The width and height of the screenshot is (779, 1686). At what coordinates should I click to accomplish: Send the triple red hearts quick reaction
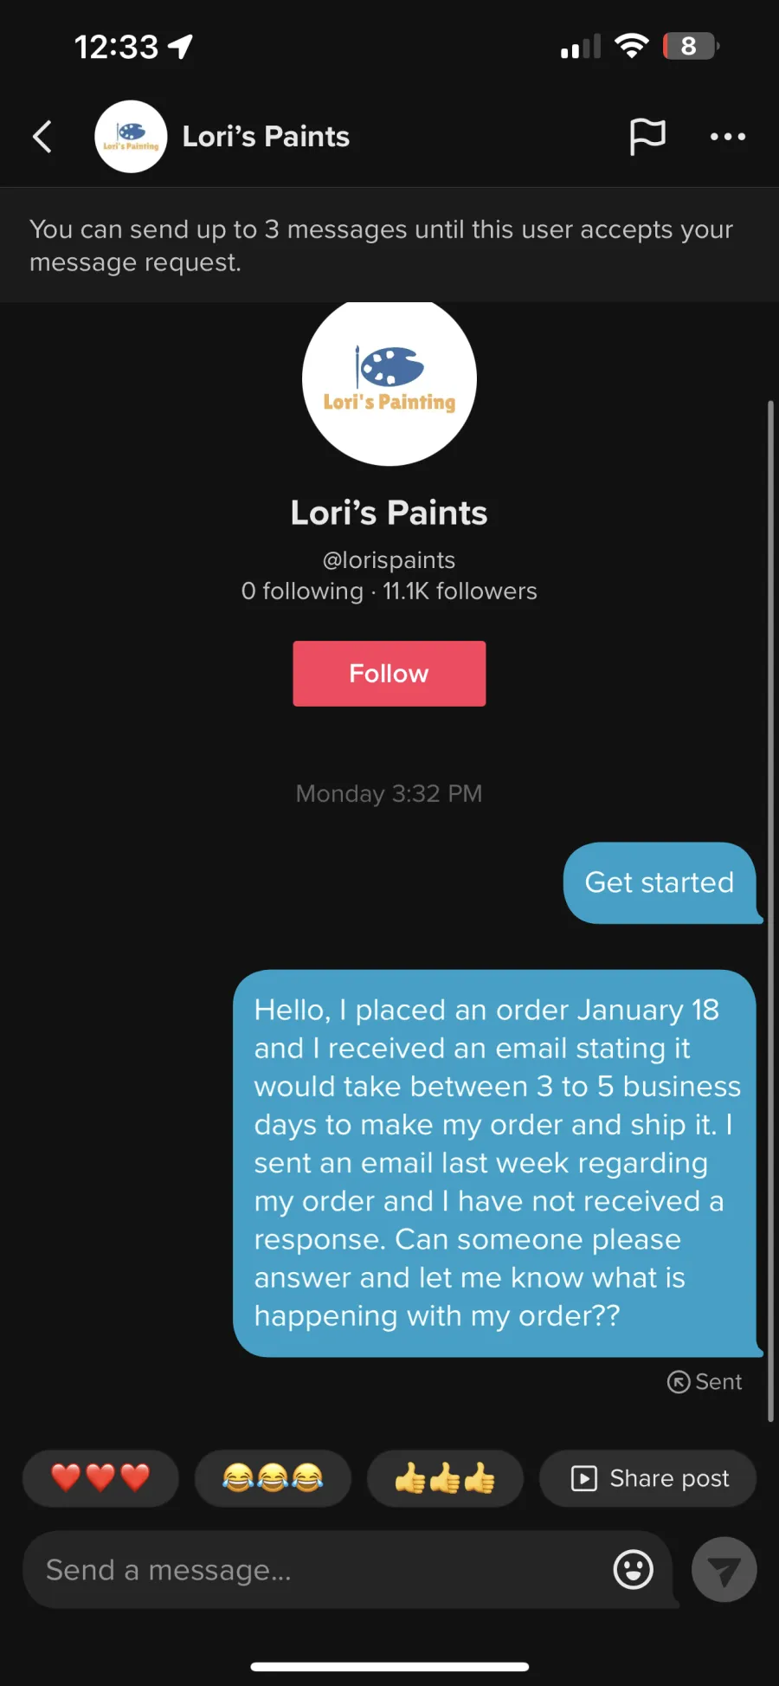pos(100,1478)
